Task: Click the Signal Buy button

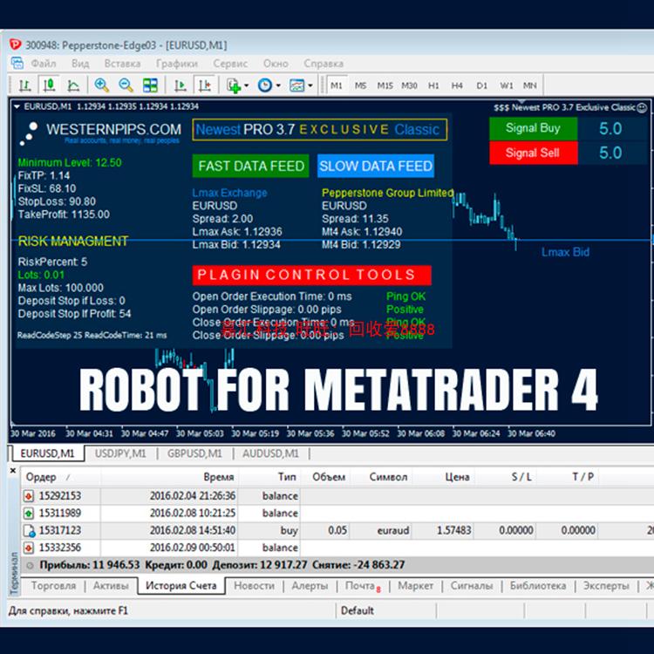Action: pos(533,128)
